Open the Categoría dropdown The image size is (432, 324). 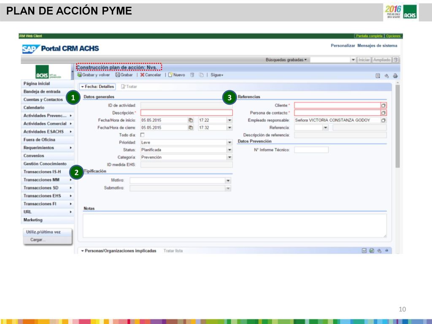[x=229, y=157]
